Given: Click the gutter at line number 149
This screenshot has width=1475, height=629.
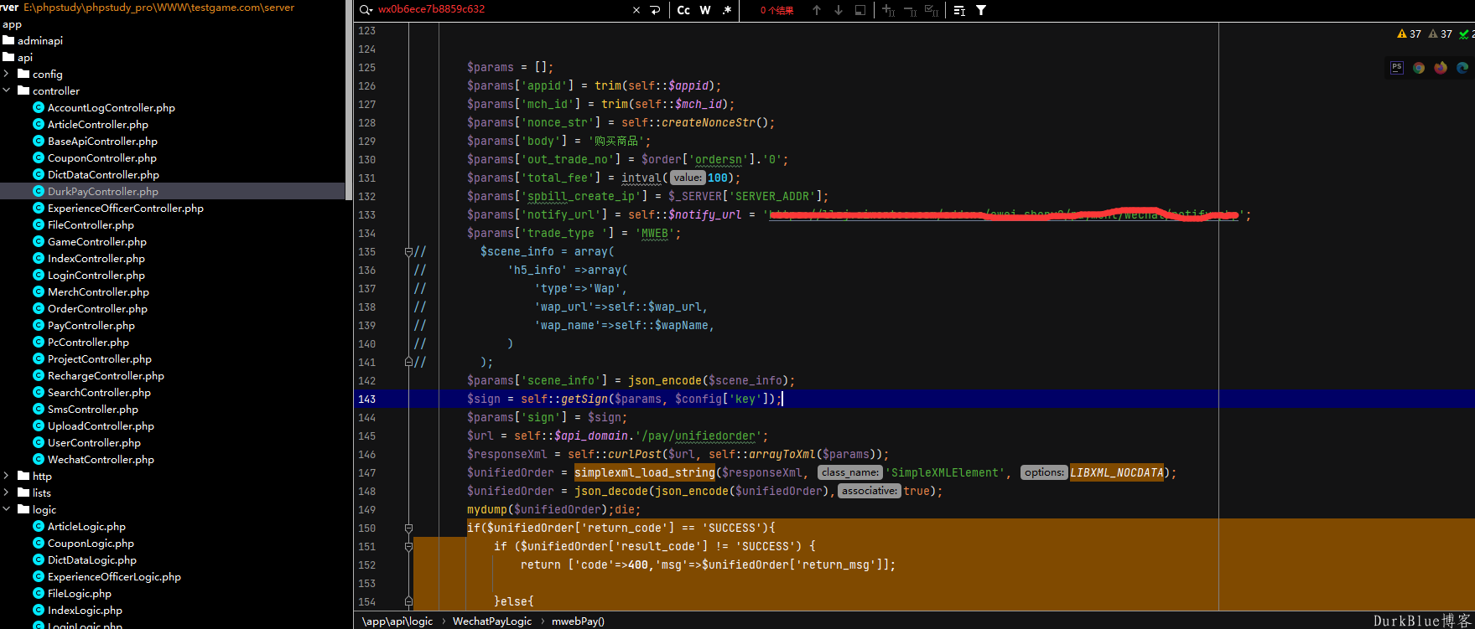Looking at the screenshot, I should [x=367, y=509].
